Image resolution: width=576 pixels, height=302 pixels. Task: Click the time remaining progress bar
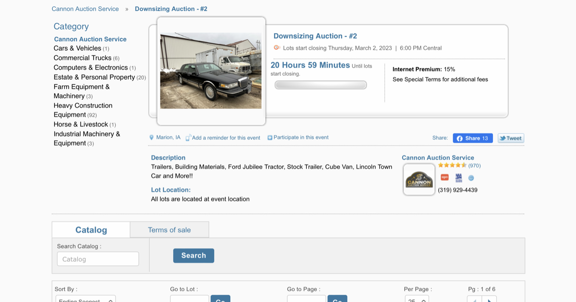click(x=321, y=85)
